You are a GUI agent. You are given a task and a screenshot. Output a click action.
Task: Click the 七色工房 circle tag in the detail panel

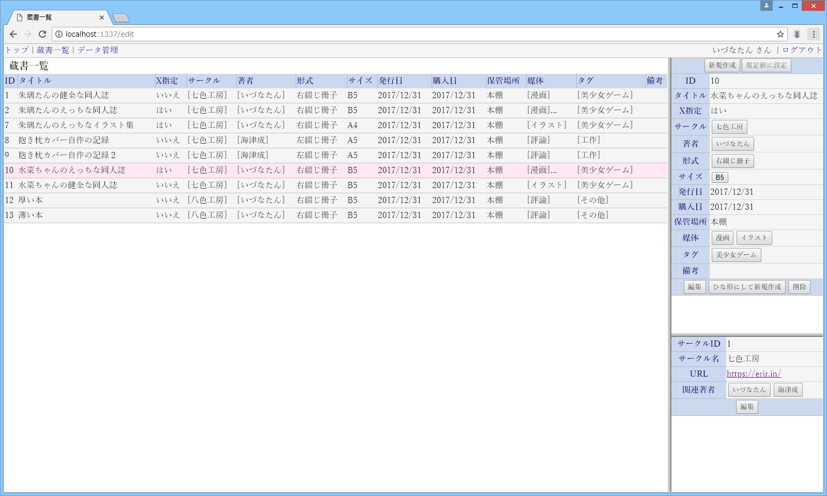tap(729, 127)
